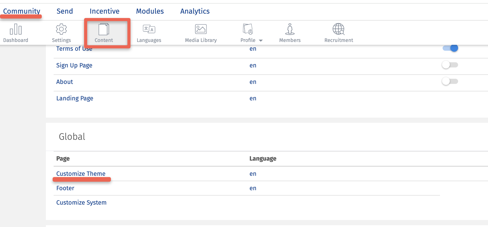Click the Profile card icon
The image size is (488, 227).
[x=248, y=29]
